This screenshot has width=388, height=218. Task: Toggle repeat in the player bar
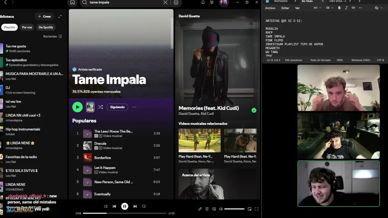coord(144,206)
